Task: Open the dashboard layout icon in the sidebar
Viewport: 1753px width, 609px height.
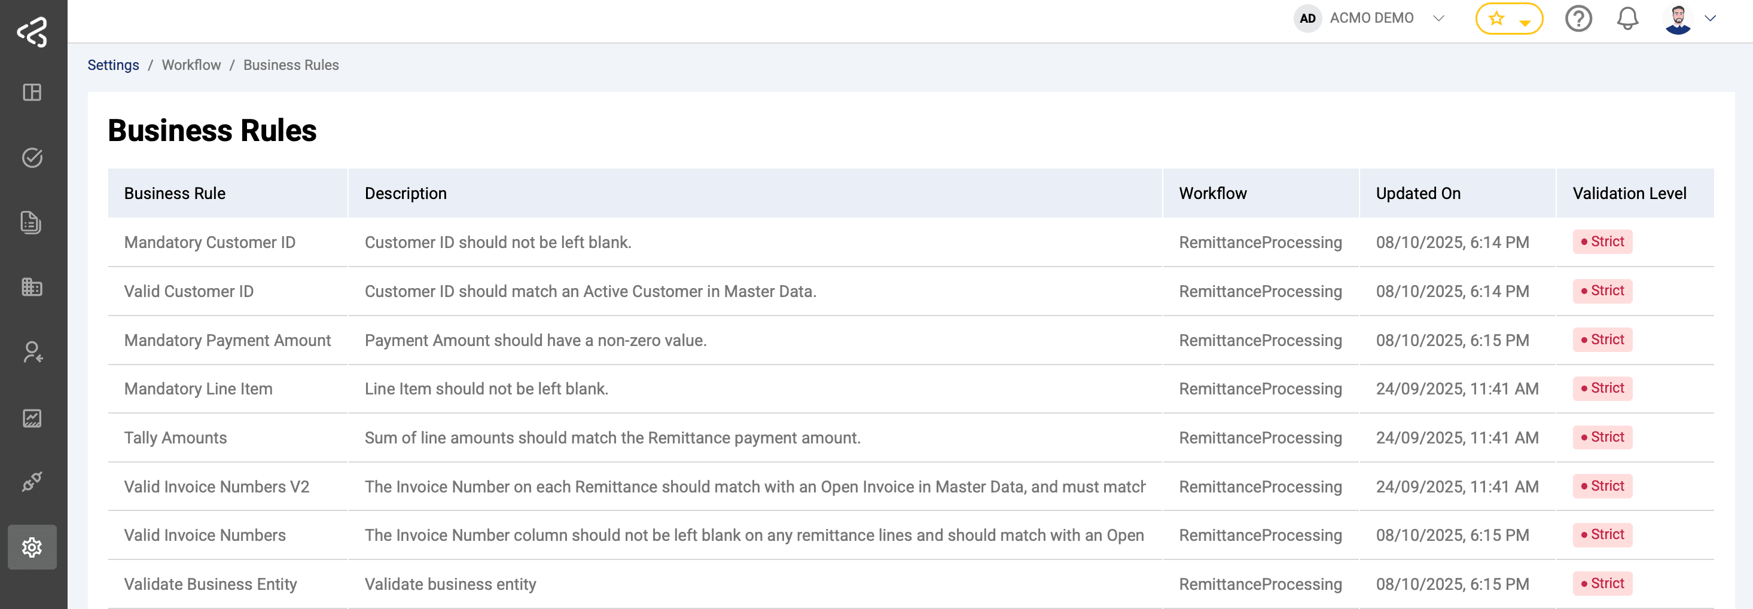Action: [31, 93]
